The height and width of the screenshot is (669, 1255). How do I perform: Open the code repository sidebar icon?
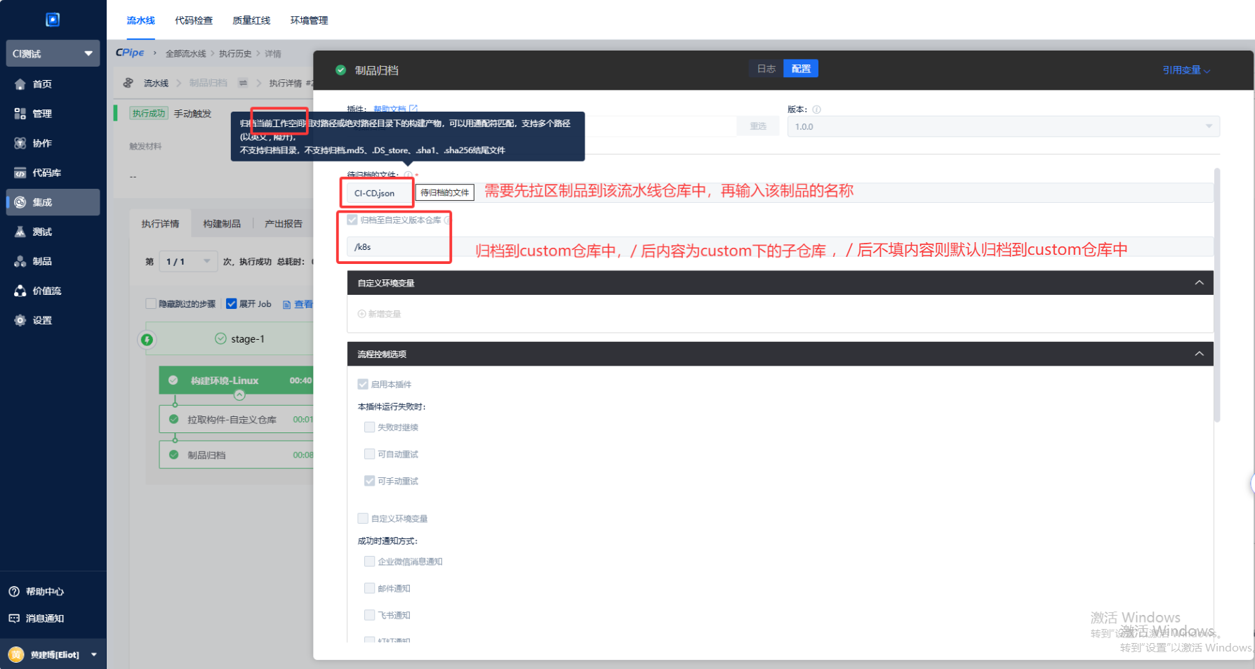(20, 173)
